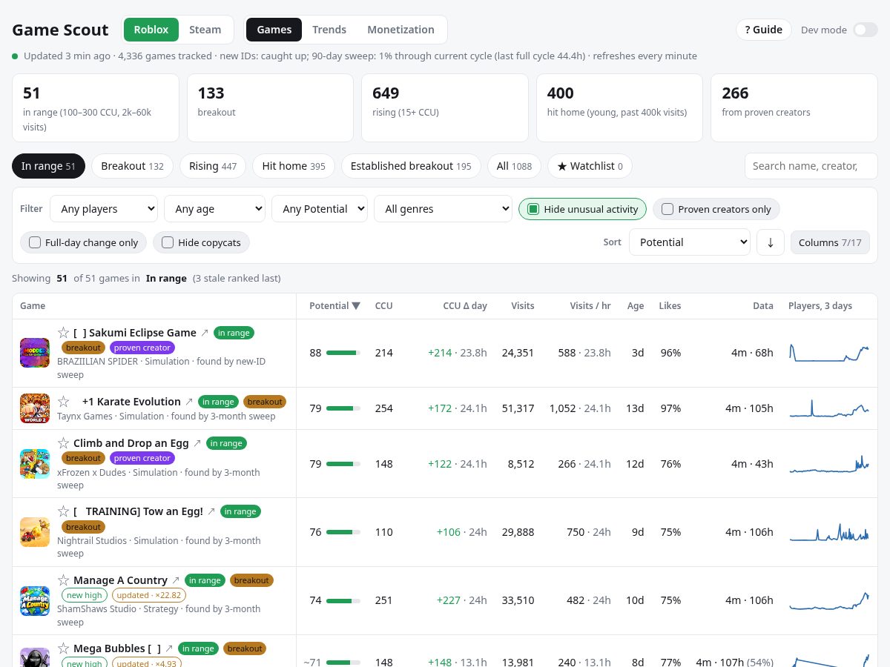Click Sakumi Eclipse Game thumbnail

(x=35, y=353)
